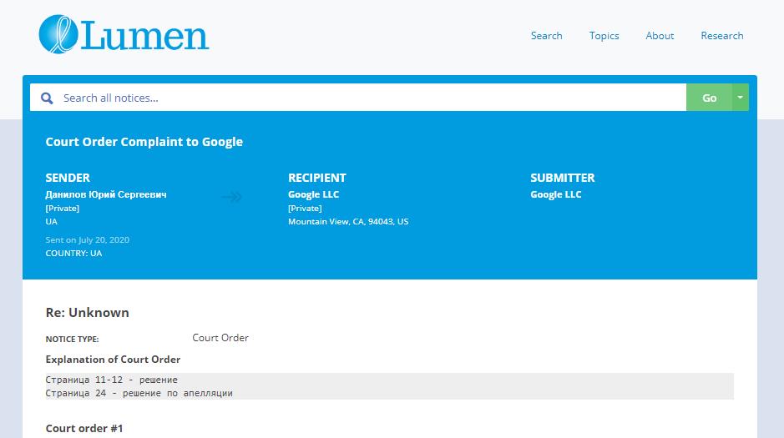Focus the 'Search all notices' field

tap(367, 98)
